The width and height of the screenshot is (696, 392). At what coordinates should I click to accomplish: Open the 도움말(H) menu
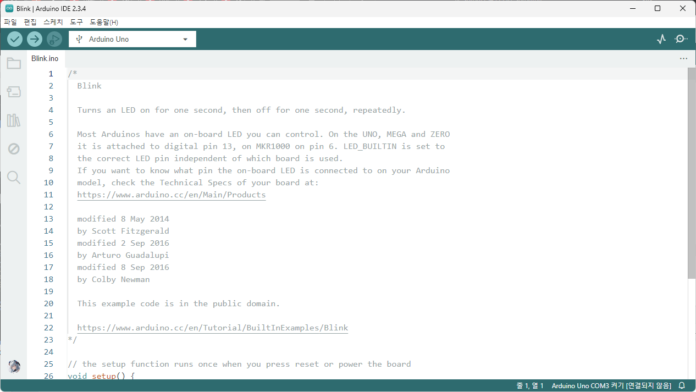[x=104, y=22]
